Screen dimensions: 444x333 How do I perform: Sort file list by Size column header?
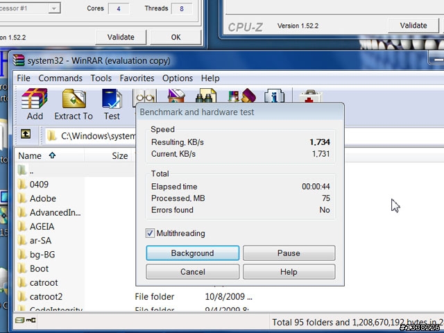(109, 155)
